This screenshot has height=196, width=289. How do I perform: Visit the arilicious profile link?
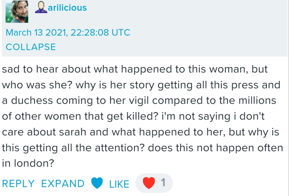coord(67,8)
